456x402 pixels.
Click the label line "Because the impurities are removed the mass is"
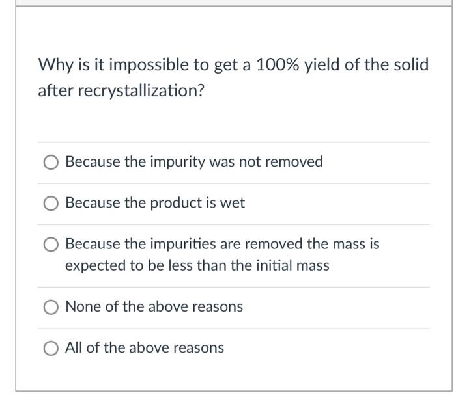222,244
